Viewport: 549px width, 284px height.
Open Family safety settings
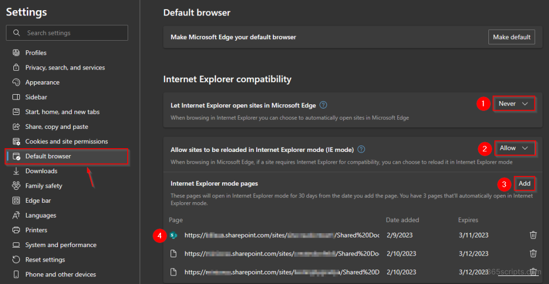pos(44,186)
